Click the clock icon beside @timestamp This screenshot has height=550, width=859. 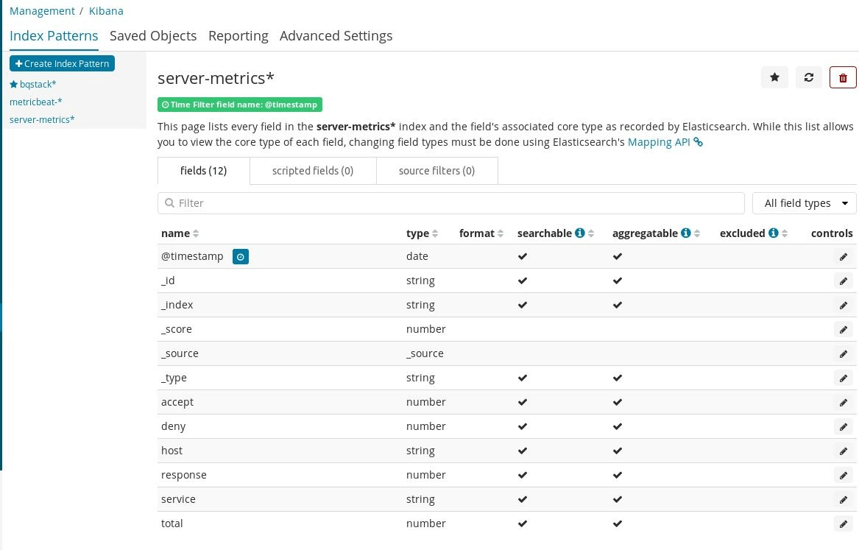pos(241,256)
